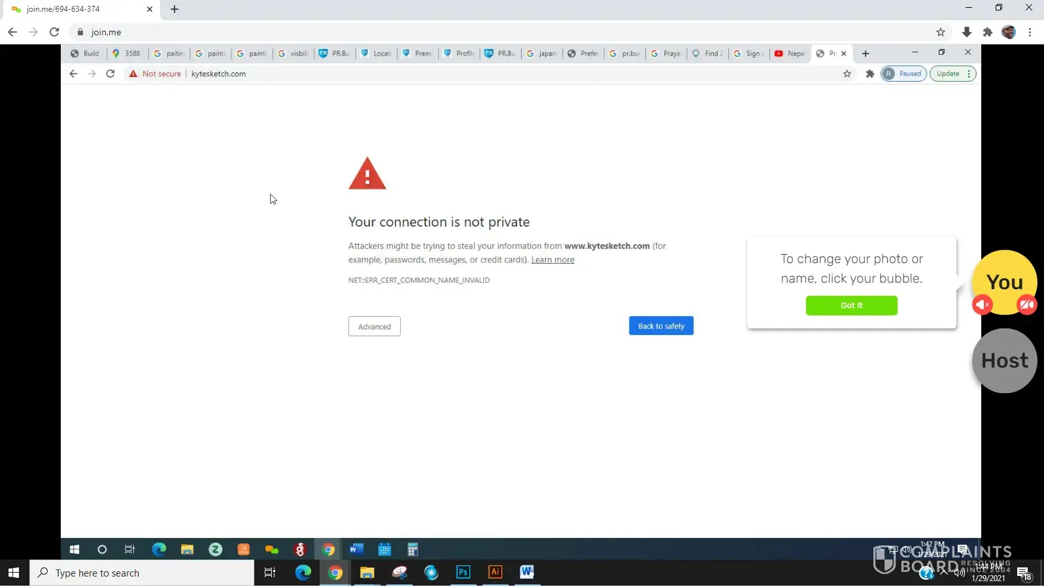Launch Illustrator from the taskbar
This screenshot has height=587, width=1044.
pos(495,573)
